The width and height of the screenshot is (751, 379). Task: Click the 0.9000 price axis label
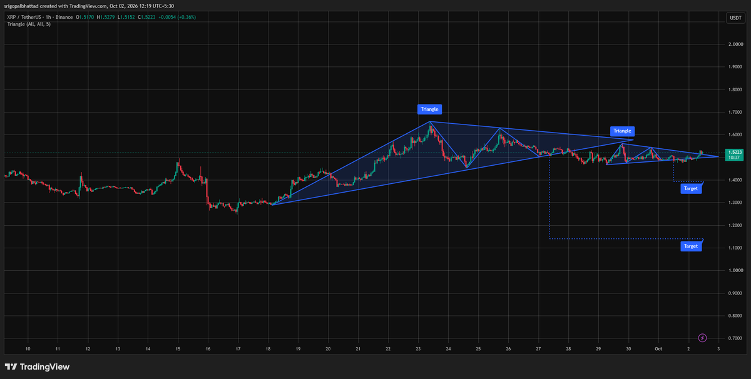pyautogui.click(x=735, y=293)
